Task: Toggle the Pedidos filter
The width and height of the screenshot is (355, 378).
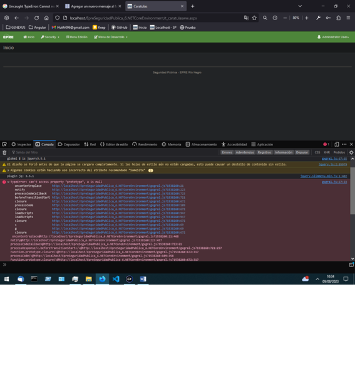Action: click(x=339, y=152)
